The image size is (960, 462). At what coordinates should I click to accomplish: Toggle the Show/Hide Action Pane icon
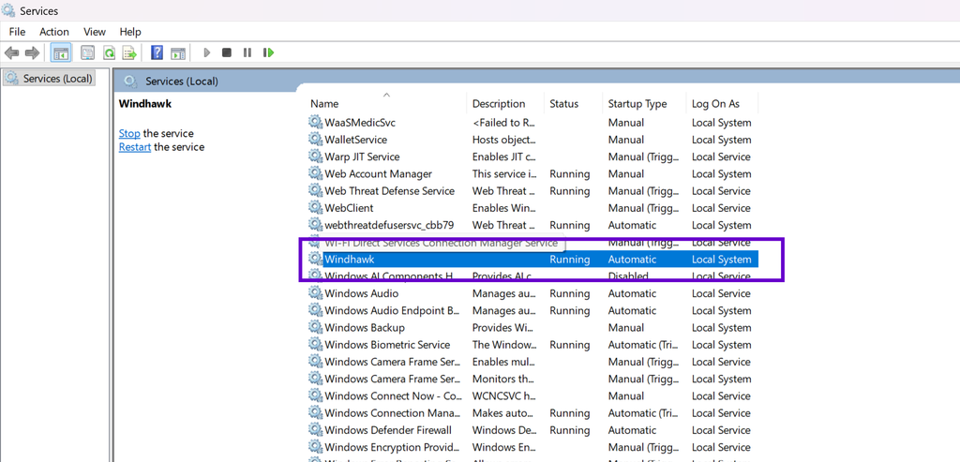(177, 52)
